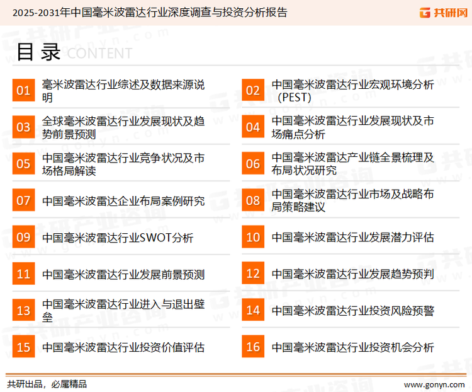
Task: Select 中国毫米波雷达行业进入与退出壁垒 entry
Action: coord(123,311)
